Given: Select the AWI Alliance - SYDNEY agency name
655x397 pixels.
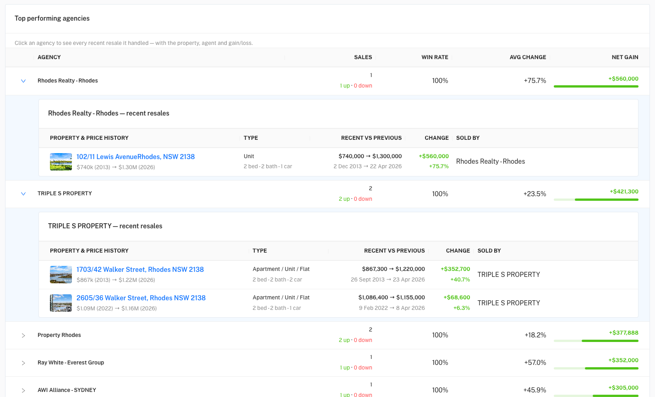Looking at the screenshot, I should (67, 390).
